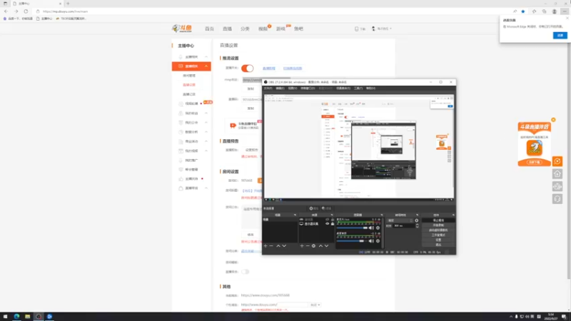Go to 首页 in Douyu navigation
571x321 pixels.
(x=209, y=29)
